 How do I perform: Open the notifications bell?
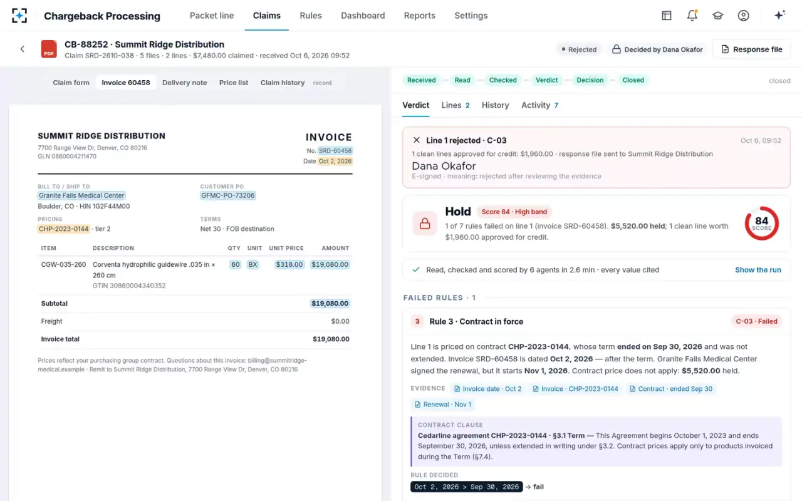692,16
